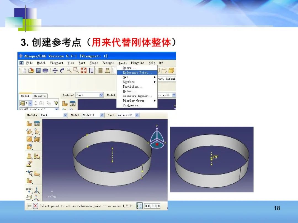Click Geometry Repair menu entry

pos(137,96)
